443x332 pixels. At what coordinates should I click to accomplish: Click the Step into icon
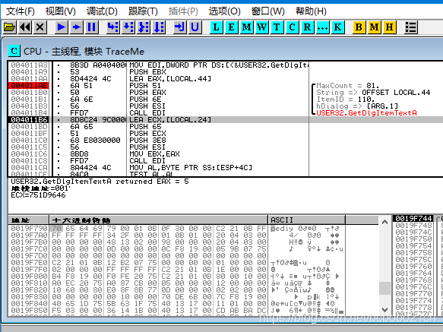tap(113, 27)
